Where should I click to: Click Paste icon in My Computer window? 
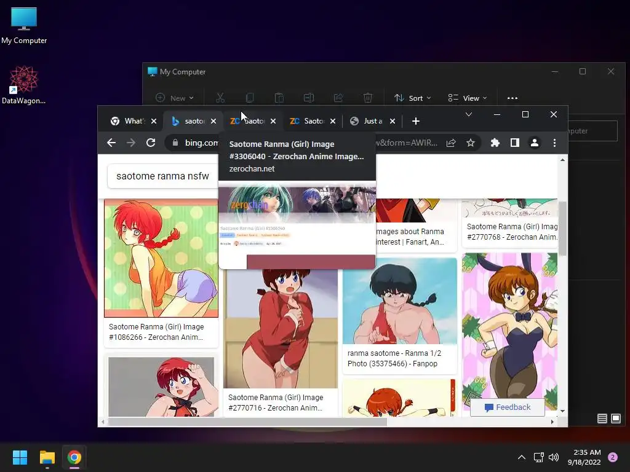pyautogui.click(x=279, y=98)
